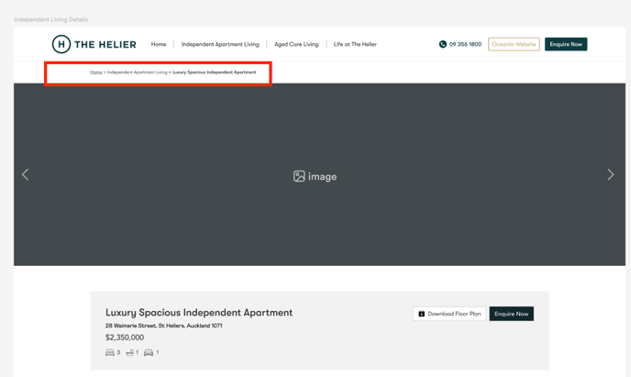Open Independent Apartment Living in navigation bar
This screenshot has width=631, height=377.
click(x=220, y=44)
